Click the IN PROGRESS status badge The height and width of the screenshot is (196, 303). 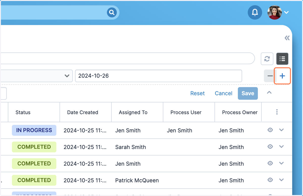34,130
